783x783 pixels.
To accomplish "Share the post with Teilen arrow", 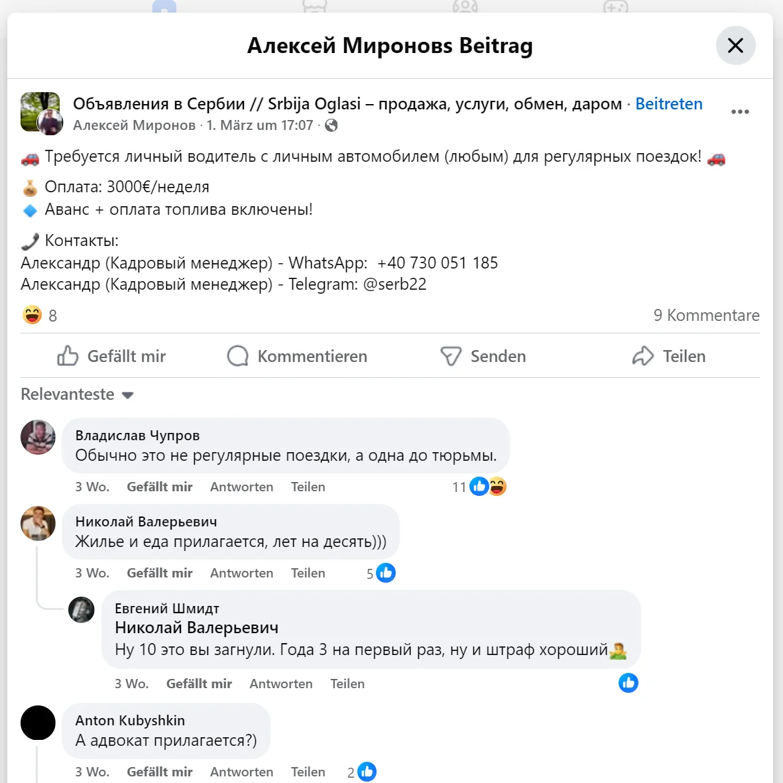I will pyautogui.click(x=669, y=356).
